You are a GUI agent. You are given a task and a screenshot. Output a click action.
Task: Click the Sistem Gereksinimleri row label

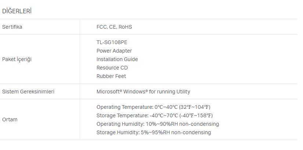coord(28,92)
